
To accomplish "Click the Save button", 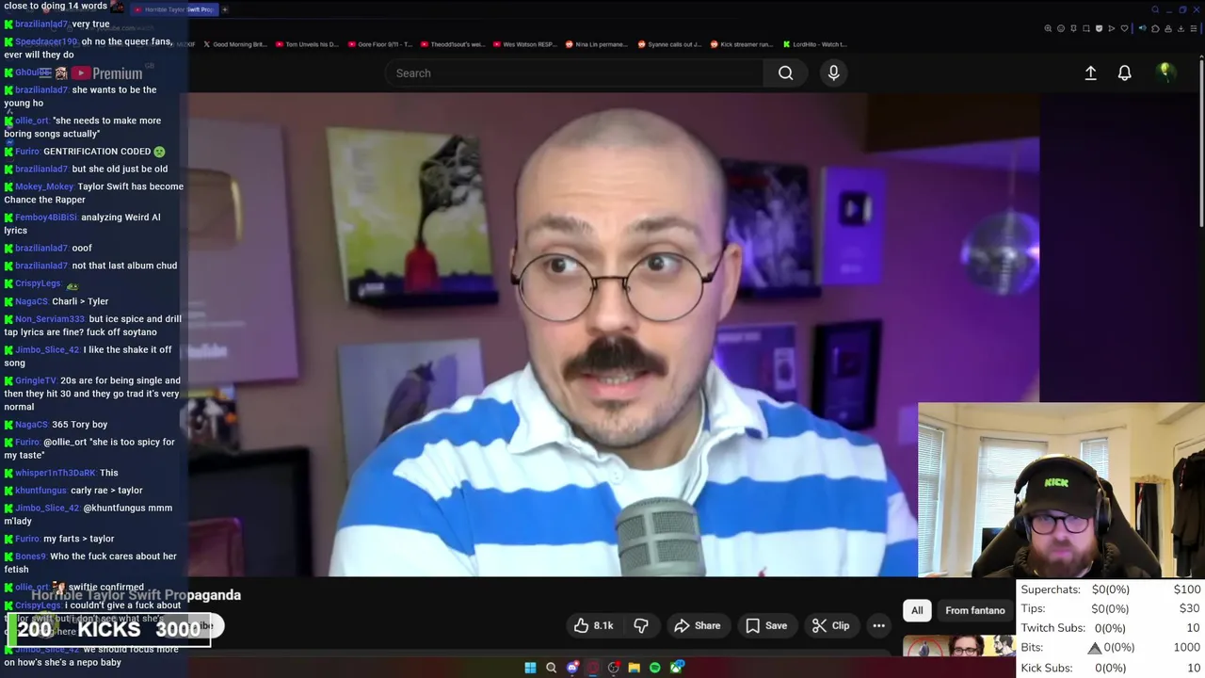I will (x=766, y=625).
